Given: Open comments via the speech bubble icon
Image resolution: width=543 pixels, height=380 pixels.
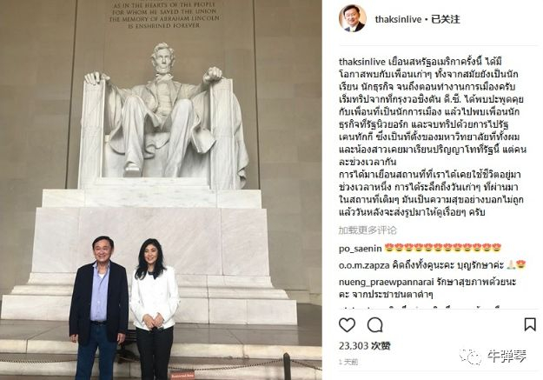Looking at the screenshot, I should click(x=375, y=325).
